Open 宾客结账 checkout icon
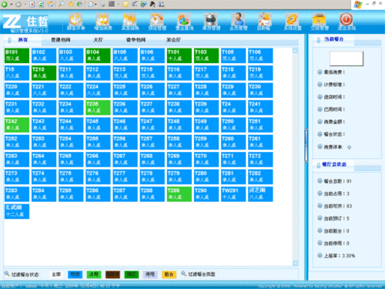385x289 pixels. click(130, 22)
